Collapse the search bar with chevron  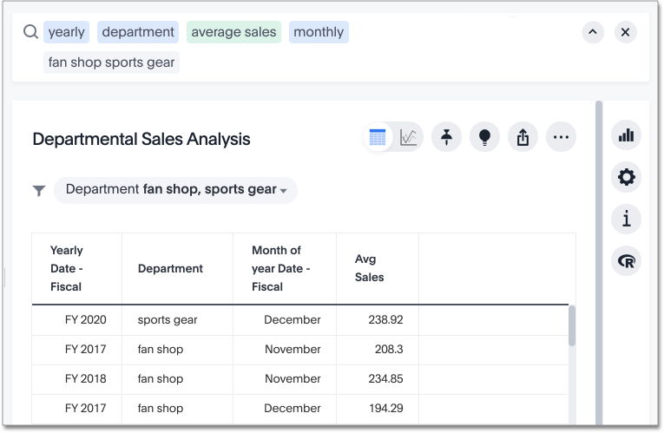(x=593, y=32)
